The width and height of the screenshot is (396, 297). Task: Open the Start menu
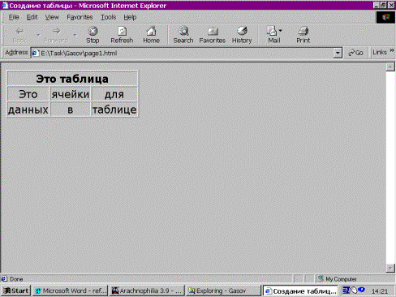click(x=15, y=291)
